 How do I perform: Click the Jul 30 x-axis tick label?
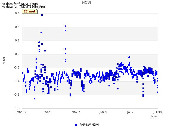158,112
